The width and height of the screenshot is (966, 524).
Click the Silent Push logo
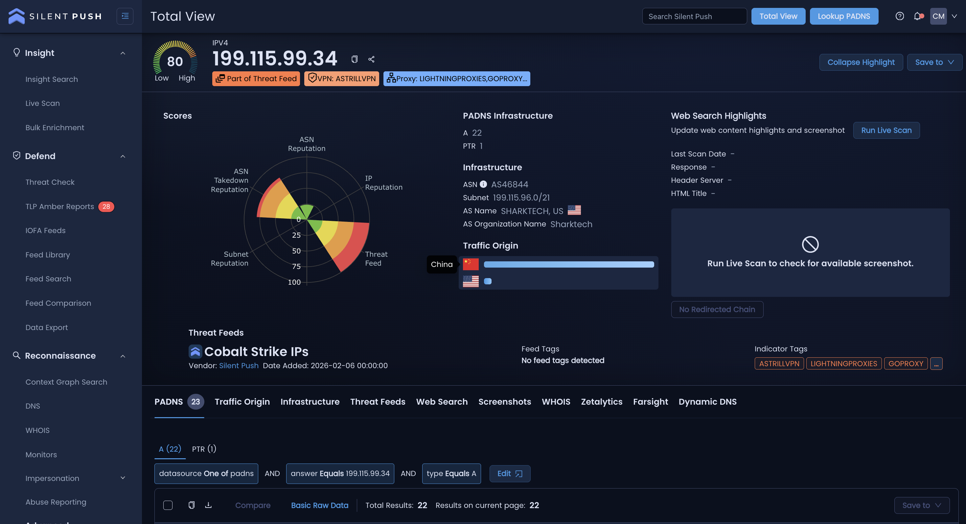[55, 16]
